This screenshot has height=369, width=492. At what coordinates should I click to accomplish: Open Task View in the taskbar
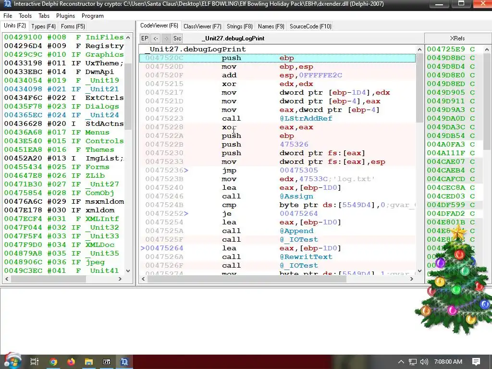(x=35, y=362)
